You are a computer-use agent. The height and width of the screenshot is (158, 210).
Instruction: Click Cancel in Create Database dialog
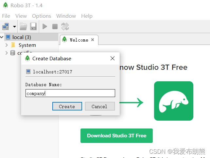(100, 106)
